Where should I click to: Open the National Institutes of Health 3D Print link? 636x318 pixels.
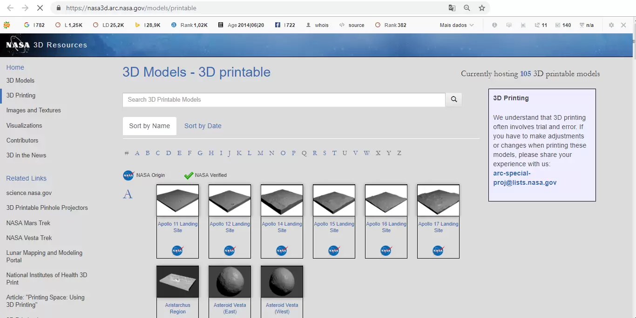coord(47,279)
